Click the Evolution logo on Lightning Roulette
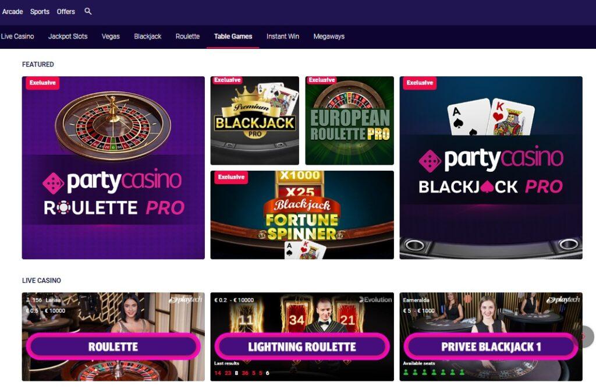The image size is (596, 389). click(375, 300)
